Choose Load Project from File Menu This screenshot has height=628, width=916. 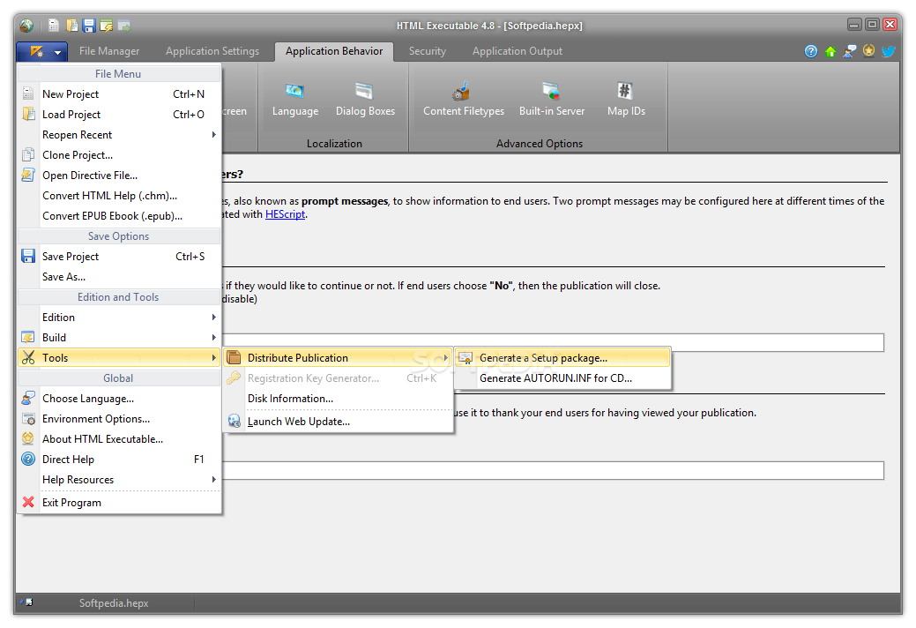click(119, 115)
